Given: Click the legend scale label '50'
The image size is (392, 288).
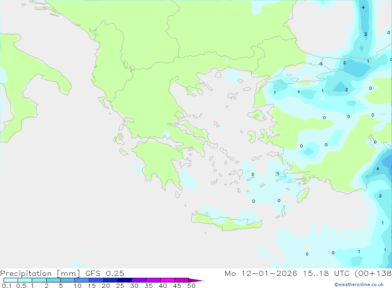Looking at the screenshot, I should [x=191, y=286].
